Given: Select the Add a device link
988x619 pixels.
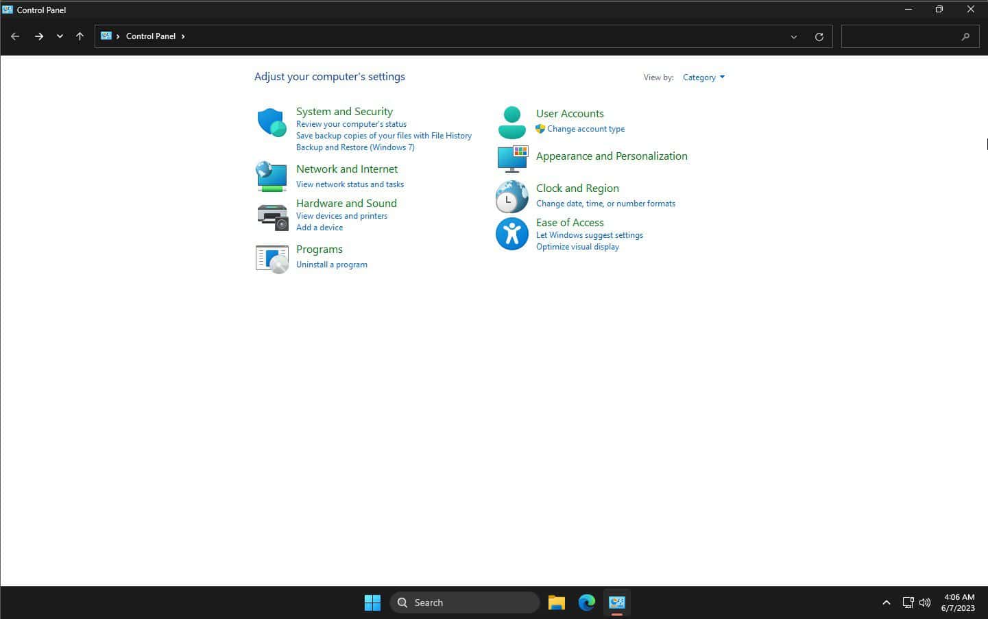Looking at the screenshot, I should tap(320, 228).
